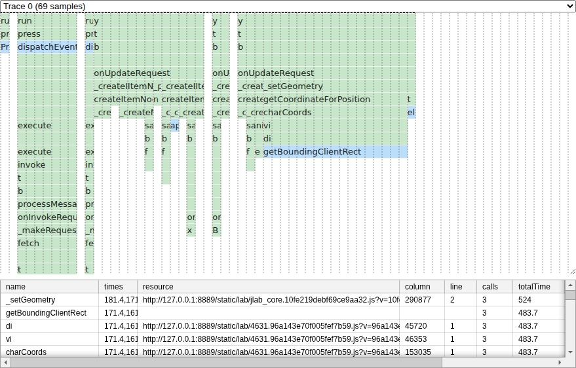Click the resource column header
Screen dimensions: 576x368
click(269, 287)
